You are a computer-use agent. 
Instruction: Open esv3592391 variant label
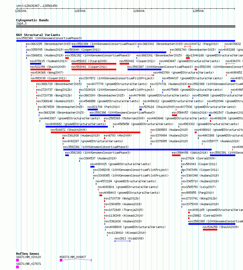click(226, 153)
